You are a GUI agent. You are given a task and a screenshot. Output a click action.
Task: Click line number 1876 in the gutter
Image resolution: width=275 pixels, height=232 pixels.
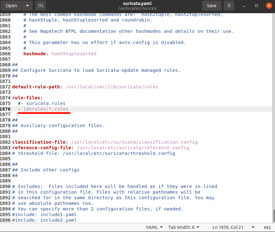[x=5, y=109]
